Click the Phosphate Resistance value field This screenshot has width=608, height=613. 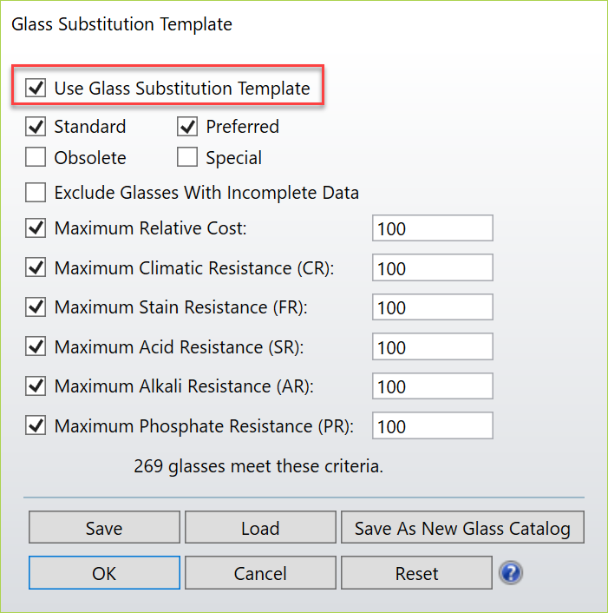pyautogui.click(x=432, y=426)
